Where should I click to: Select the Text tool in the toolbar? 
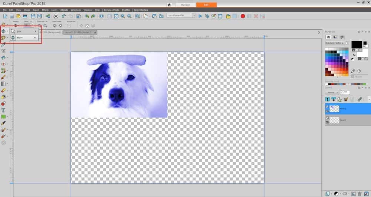3,110
